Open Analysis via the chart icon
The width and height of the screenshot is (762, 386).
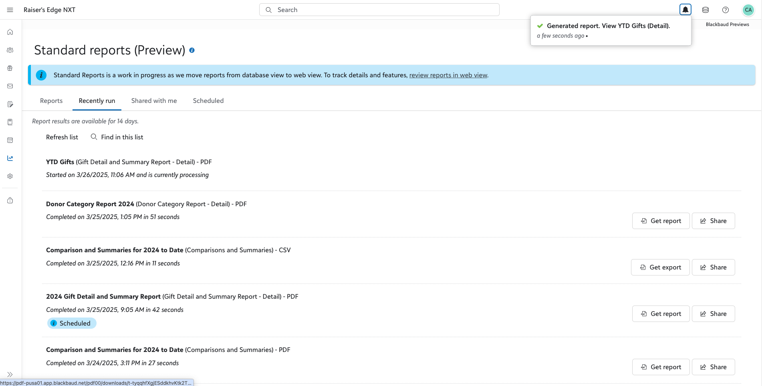click(x=10, y=158)
